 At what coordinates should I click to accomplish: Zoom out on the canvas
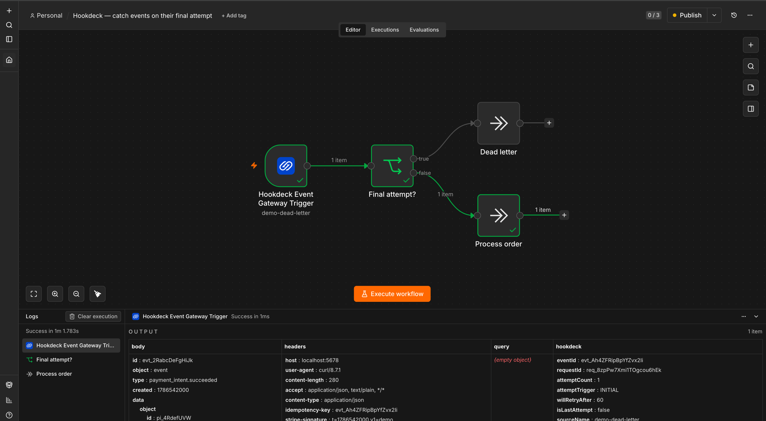pyautogui.click(x=76, y=294)
